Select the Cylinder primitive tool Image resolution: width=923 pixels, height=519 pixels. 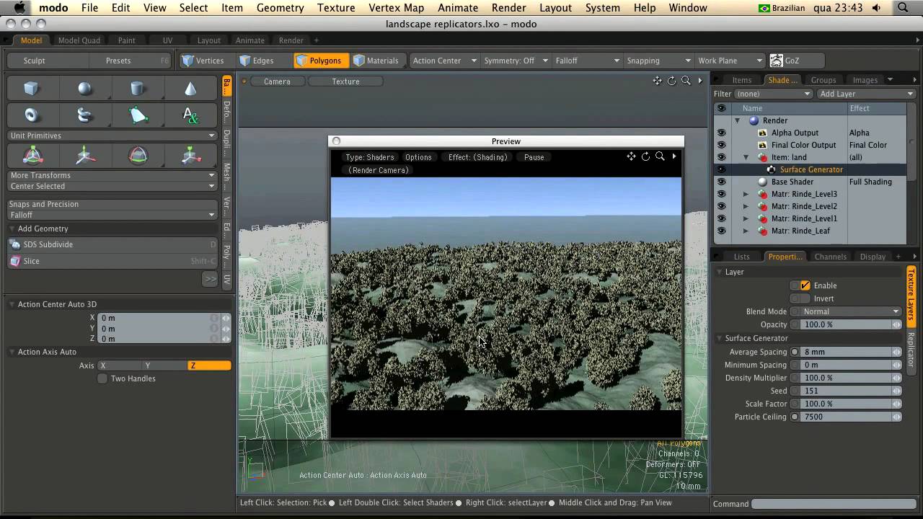tap(137, 89)
